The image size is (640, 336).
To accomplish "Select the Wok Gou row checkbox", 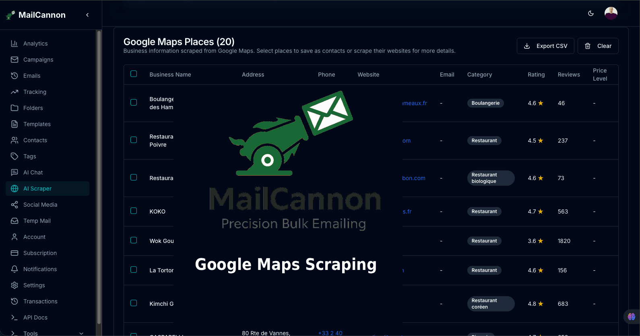I will click(x=134, y=240).
